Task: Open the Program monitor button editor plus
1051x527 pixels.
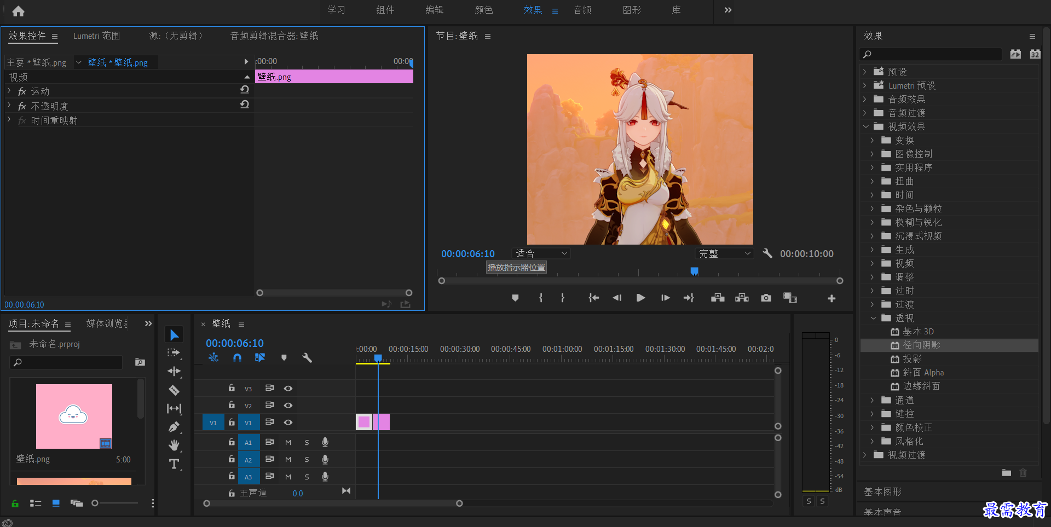Action: coord(831,298)
